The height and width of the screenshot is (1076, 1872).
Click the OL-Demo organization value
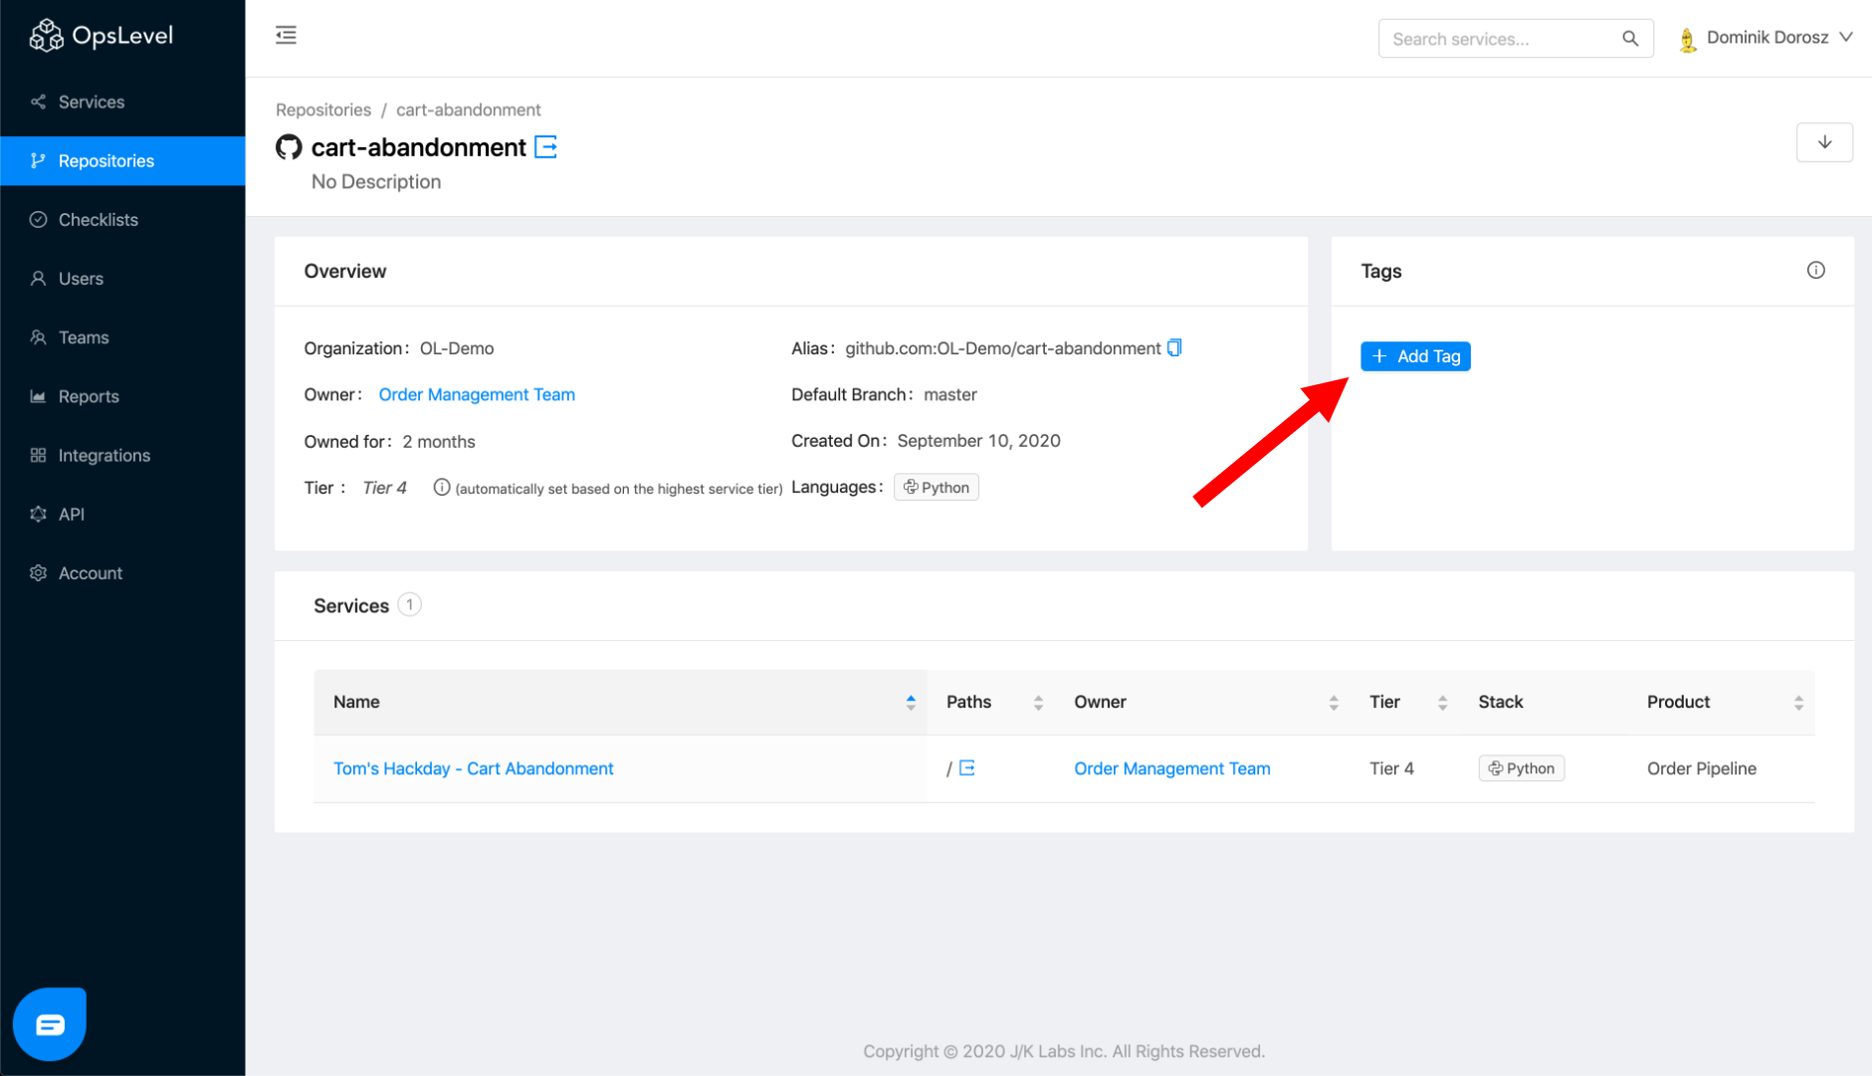(x=457, y=348)
